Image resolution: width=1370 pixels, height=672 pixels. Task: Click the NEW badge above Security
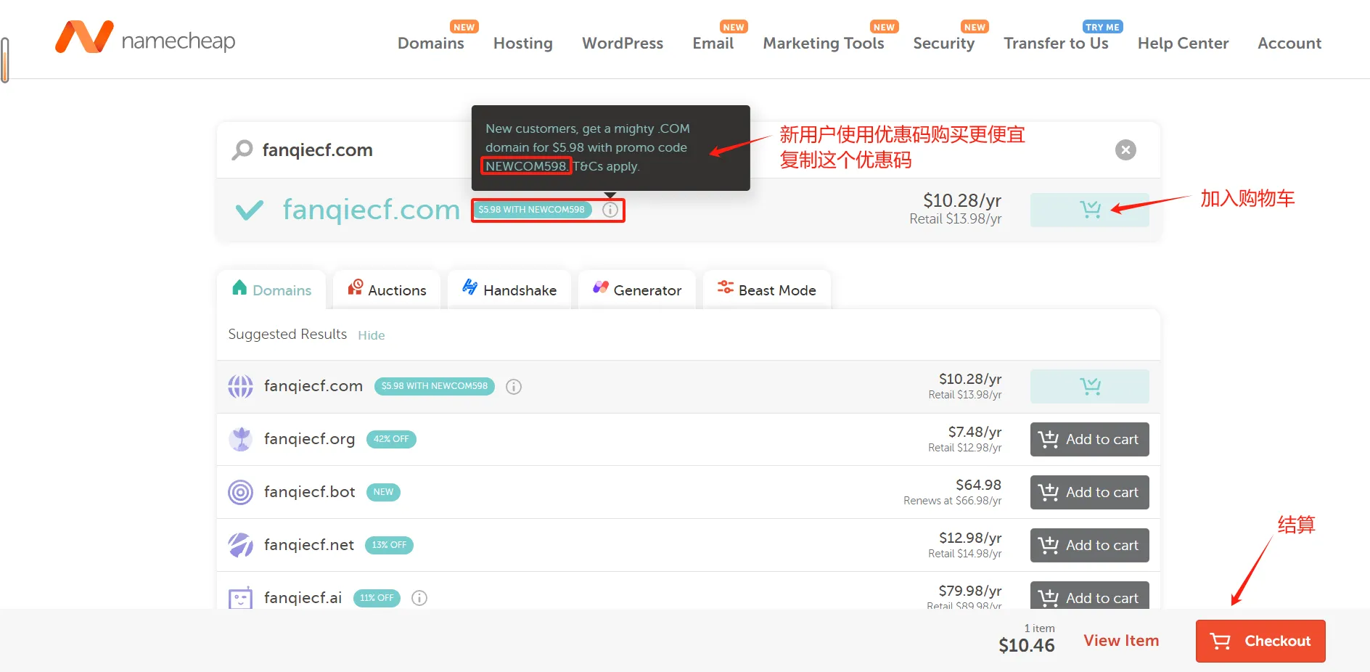click(975, 27)
